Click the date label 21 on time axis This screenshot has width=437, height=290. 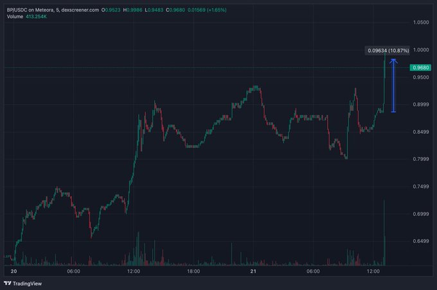(253, 271)
